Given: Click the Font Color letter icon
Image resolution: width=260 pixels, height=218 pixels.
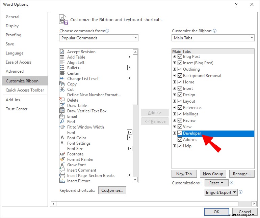Looking at the screenshot, I should coord(62,138).
